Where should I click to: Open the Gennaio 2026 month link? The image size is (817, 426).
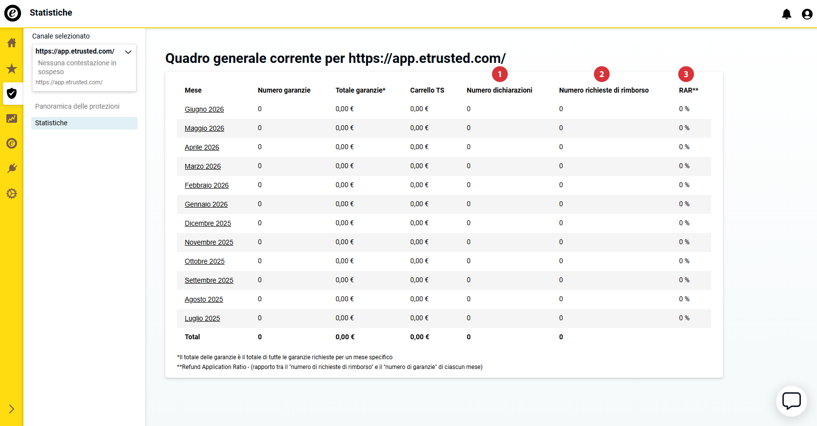pyautogui.click(x=206, y=204)
